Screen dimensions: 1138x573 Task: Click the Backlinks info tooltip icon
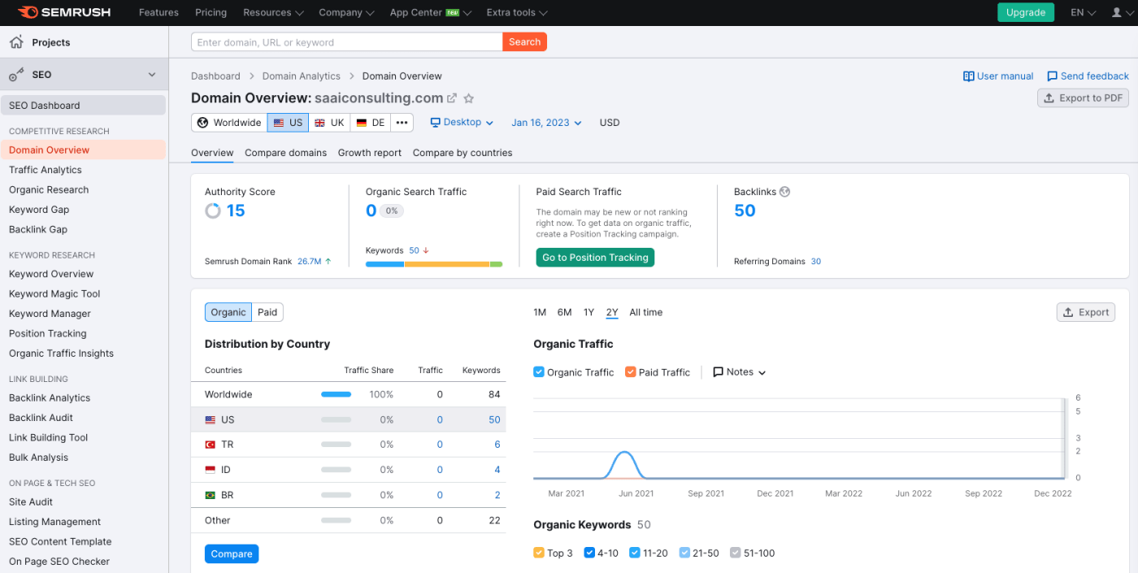pos(784,192)
